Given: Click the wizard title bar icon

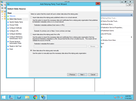Looking at the screenshot, I should point(8,4).
